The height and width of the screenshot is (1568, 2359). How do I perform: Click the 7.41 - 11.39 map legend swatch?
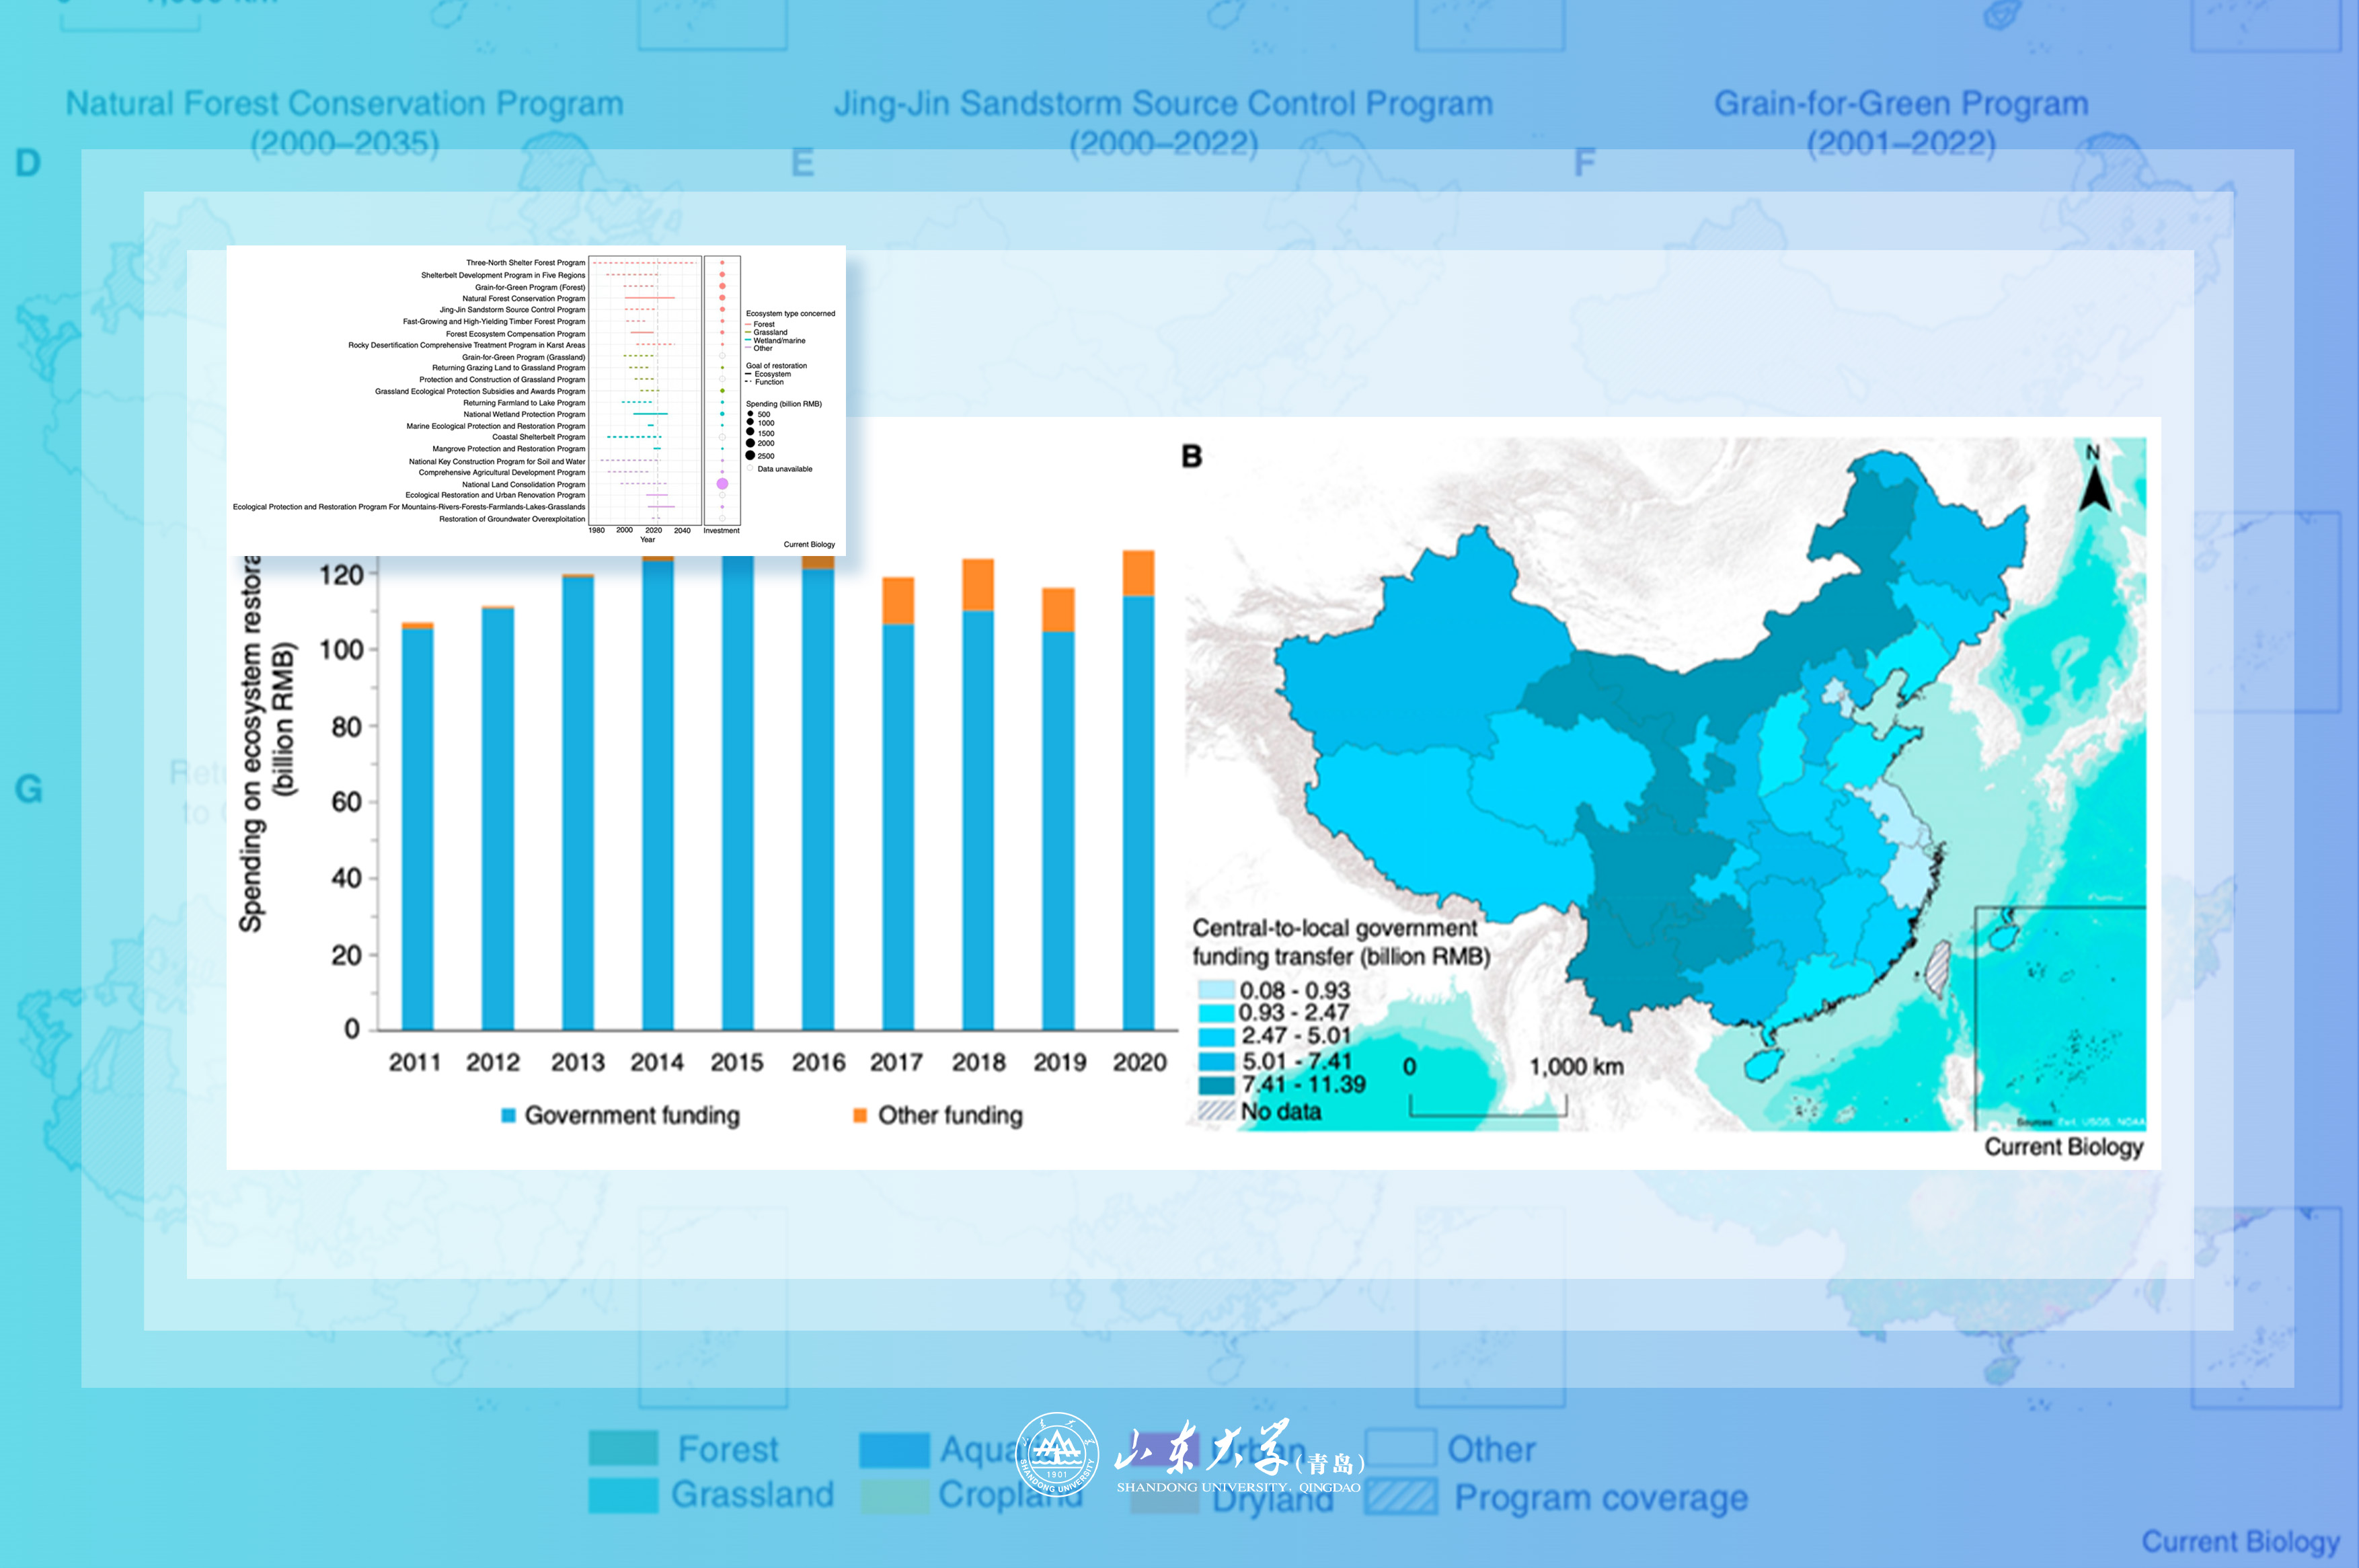pyautogui.click(x=1215, y=1085)
